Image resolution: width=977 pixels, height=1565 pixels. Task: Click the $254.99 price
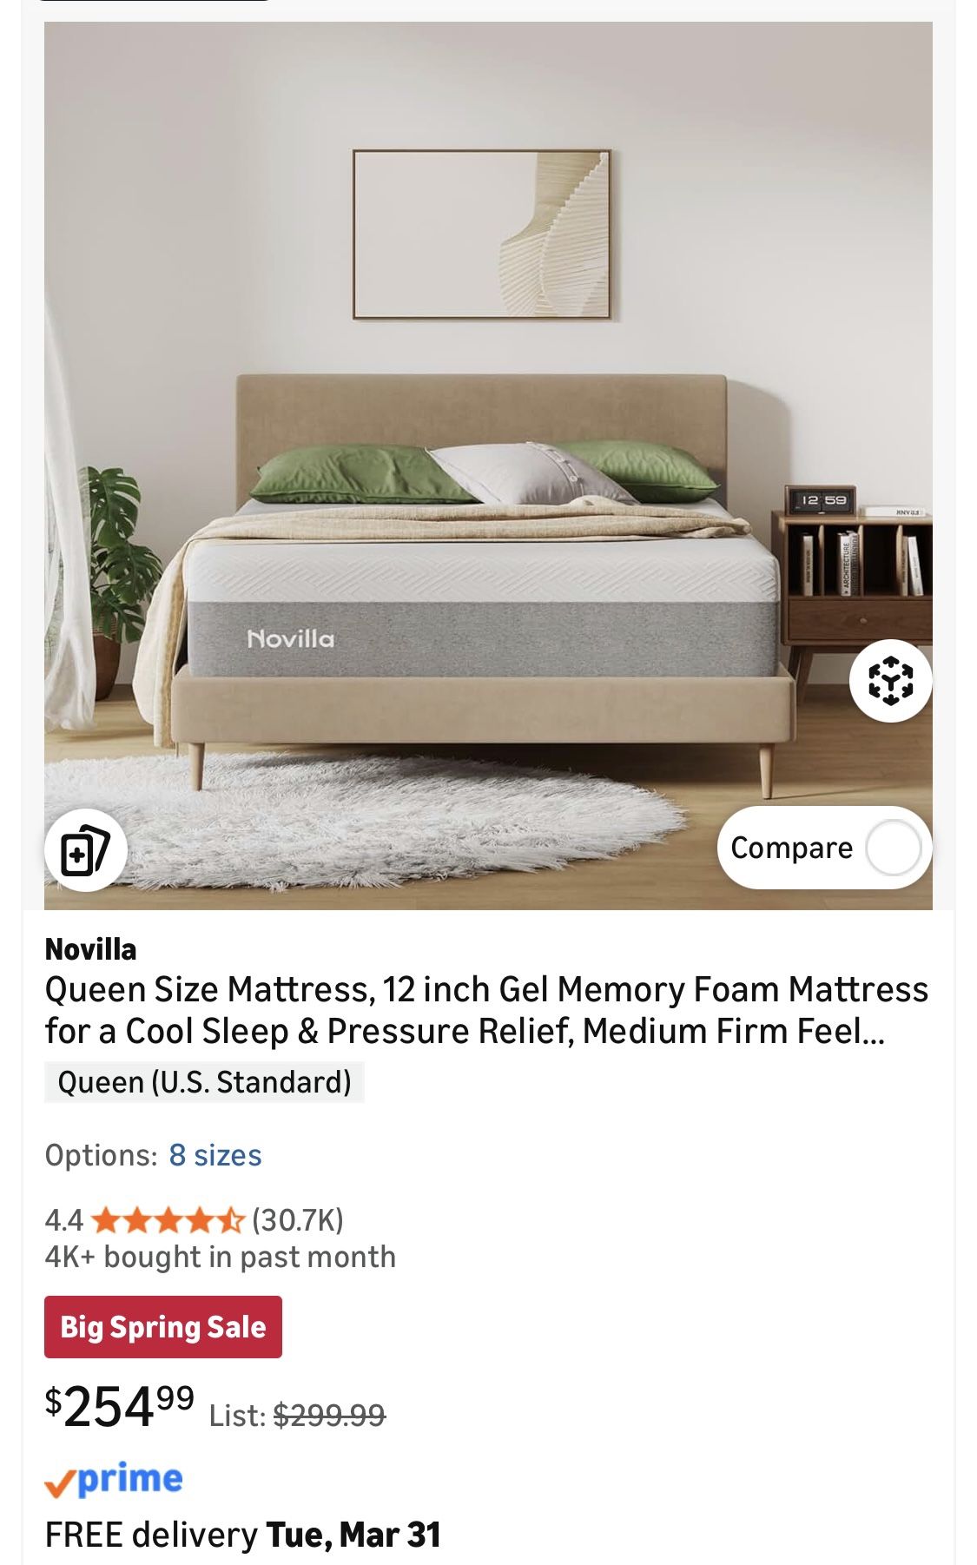click(x=120, y=1406)
